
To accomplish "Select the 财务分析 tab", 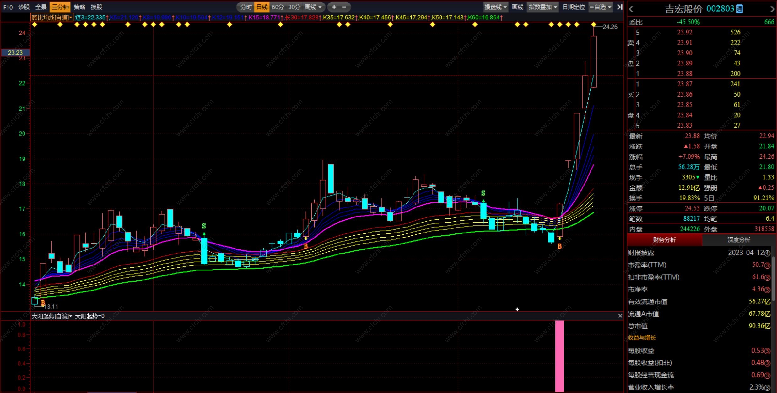I will click(x=664, y=240).
